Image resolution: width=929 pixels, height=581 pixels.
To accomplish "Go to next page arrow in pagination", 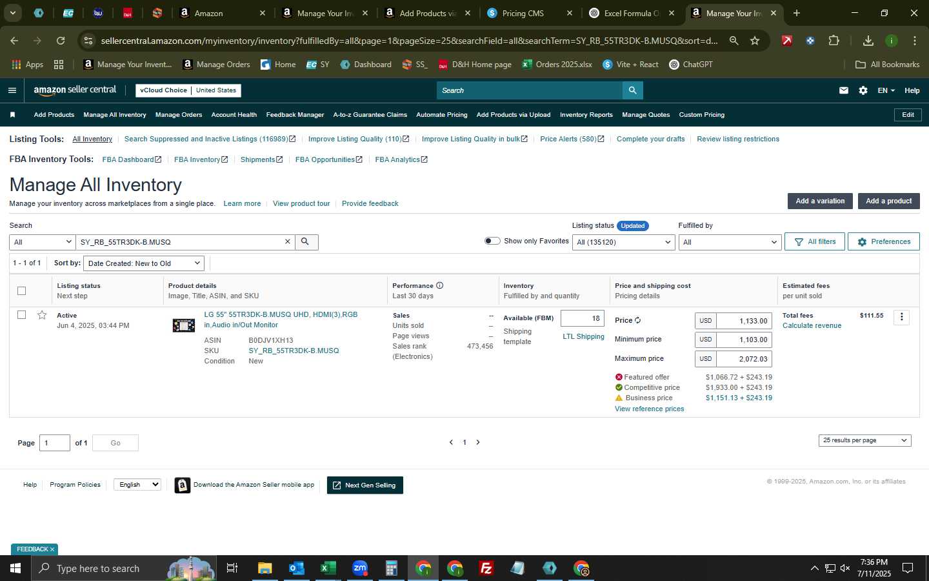I will [x=478, y=442].
